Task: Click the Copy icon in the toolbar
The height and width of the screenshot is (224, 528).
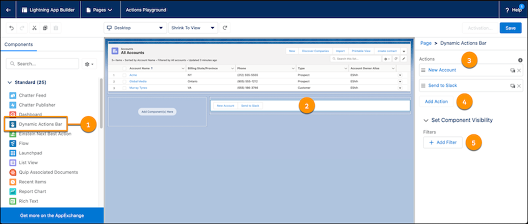Action: (45, 28)
